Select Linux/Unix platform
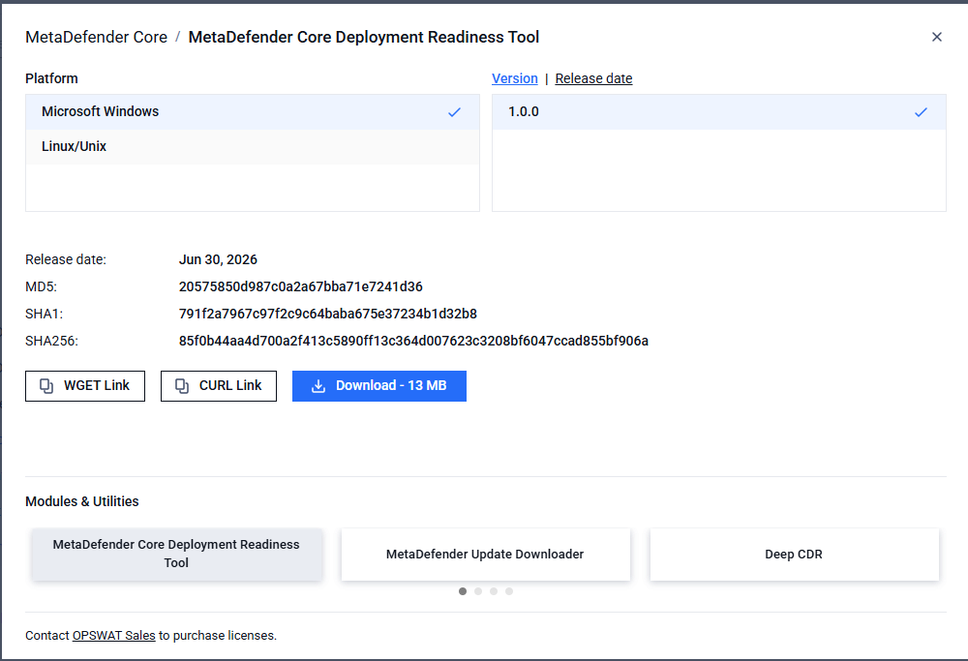 [x=253, y=146]
